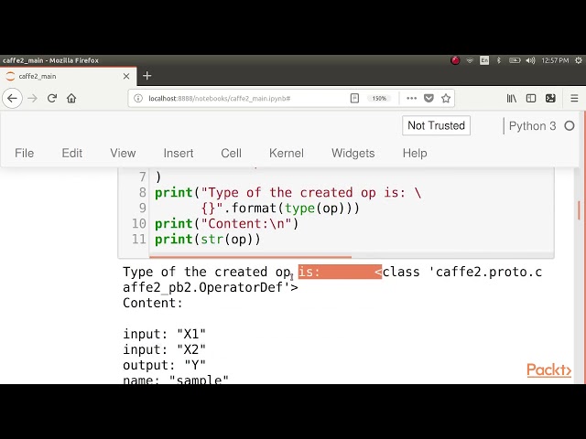586x439 pixels.
Task: Click code line print(str(op))
Action: pyautogui.click(x=208, y=240)
